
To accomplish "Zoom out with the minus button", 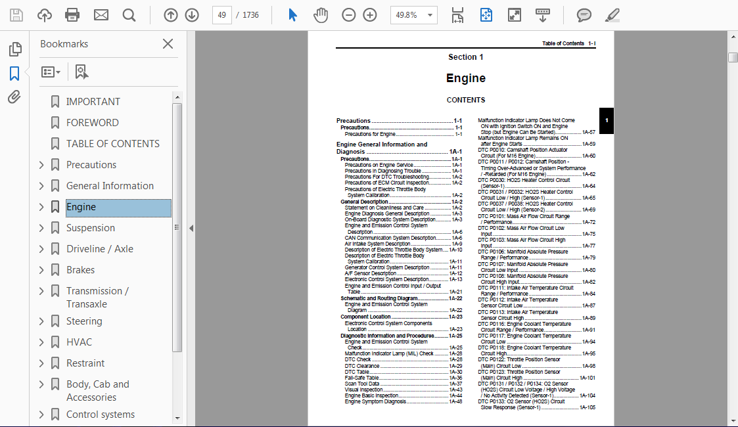I will [x=348, y=15].
